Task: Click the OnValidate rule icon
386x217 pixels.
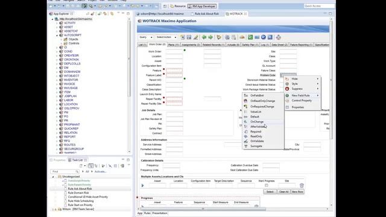Action: 245,141
